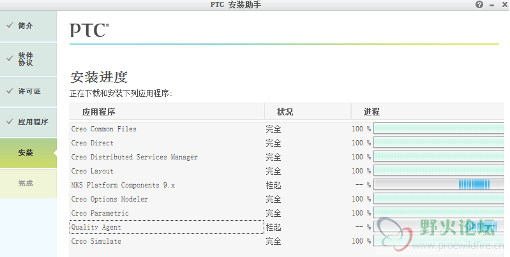This screenshot has height=257, width=510.
Task: Open the help question mark icon
Action: point(479,4)
